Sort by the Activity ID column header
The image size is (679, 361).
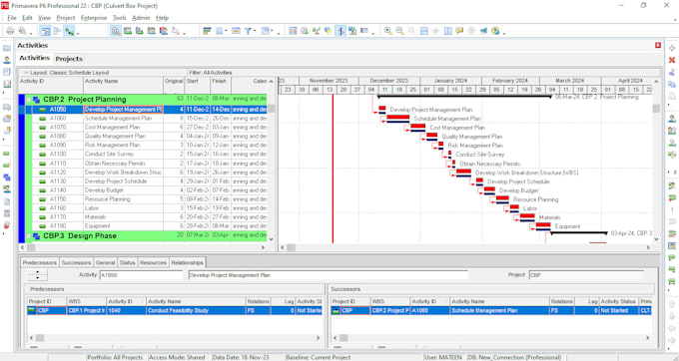[x=51, y=85]
